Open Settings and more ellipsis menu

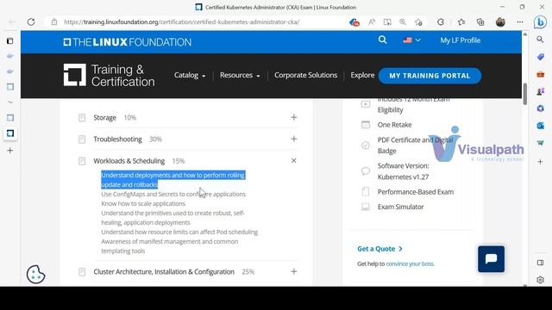pyautogui.click(x=520, y=22)
